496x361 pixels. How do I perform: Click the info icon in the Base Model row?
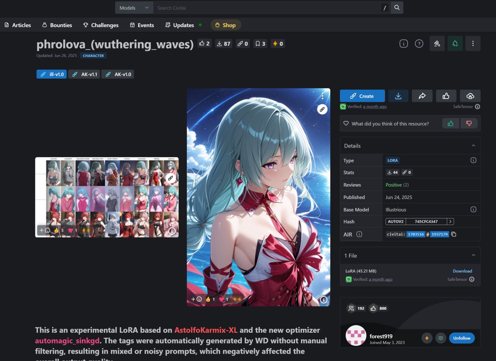[x=473, y=209]
